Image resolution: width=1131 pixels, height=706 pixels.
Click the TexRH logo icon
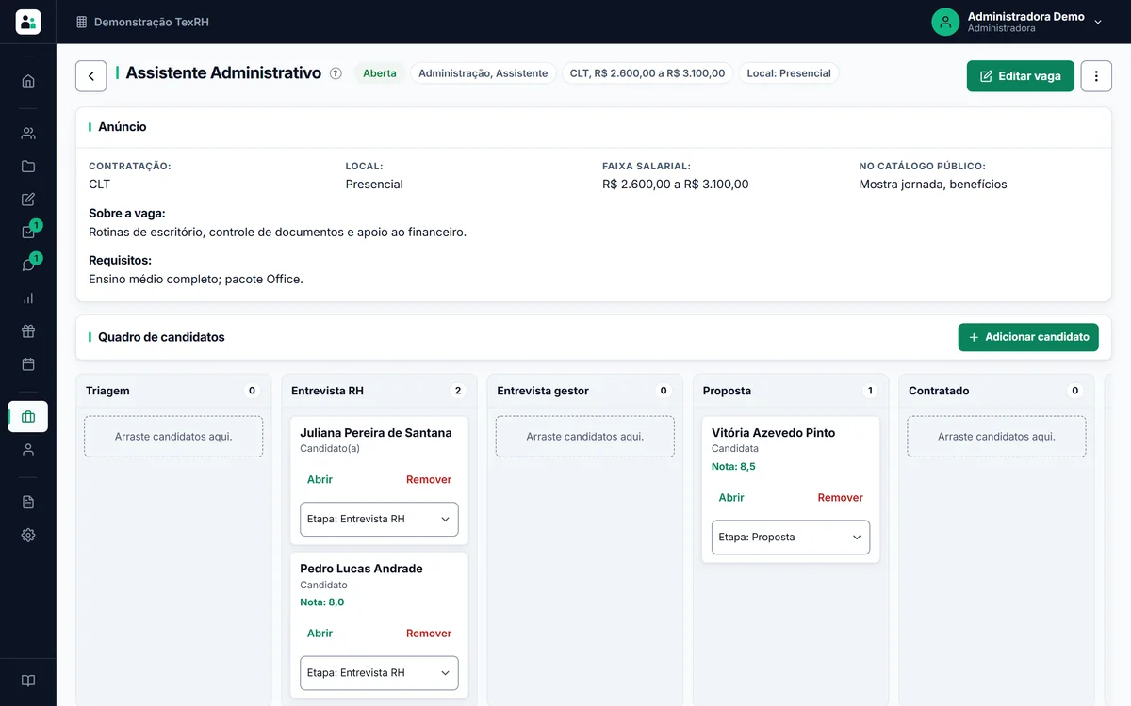(x=28, y=22)
